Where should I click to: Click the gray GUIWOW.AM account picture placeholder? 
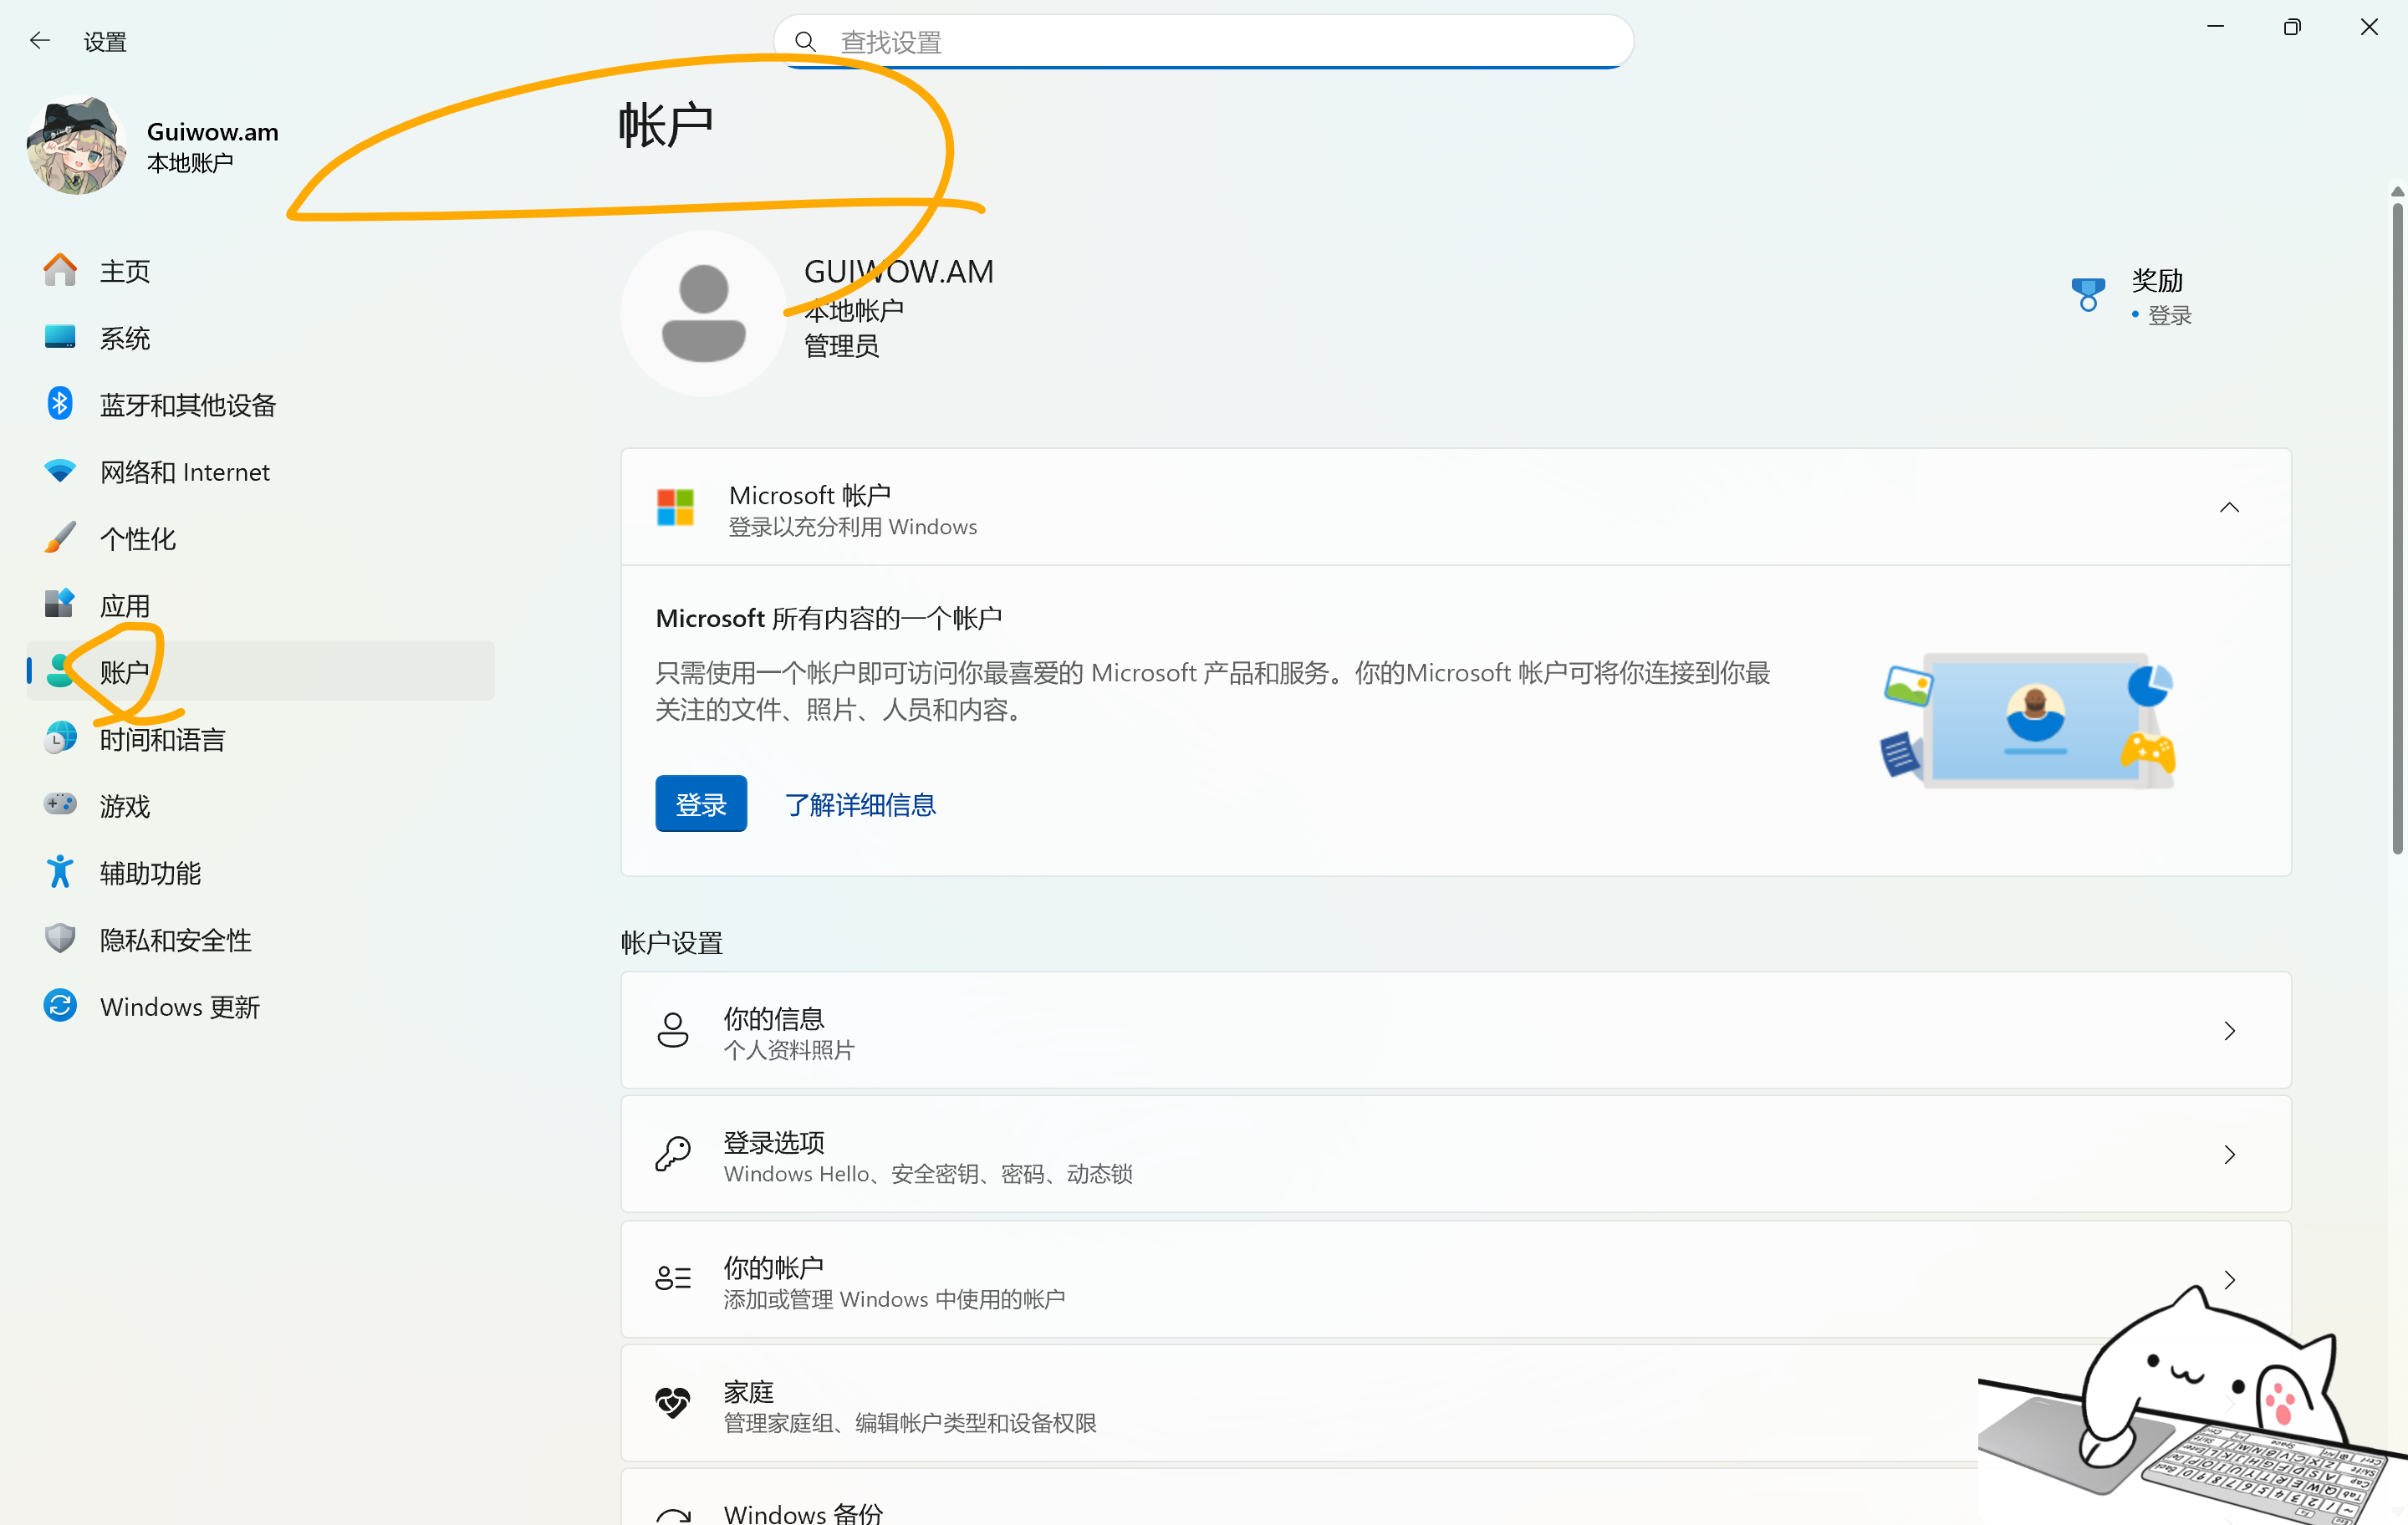point(703,313)
